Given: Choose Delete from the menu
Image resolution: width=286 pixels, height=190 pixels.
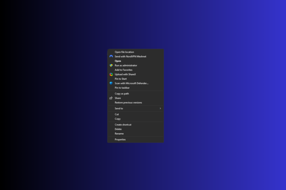Looking at the screenshot, I should 136,129.
